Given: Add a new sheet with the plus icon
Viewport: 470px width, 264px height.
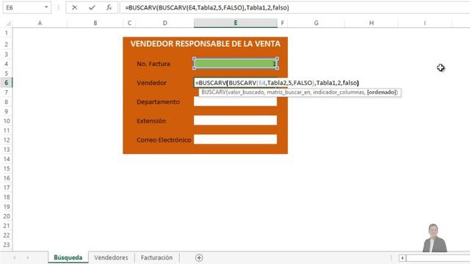Looking at the screenshot, I should pyautogui.click(x=199, y=257).
